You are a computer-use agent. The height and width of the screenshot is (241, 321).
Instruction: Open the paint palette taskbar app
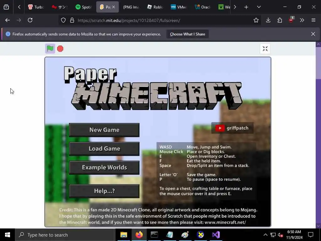[x=185, y=235]
